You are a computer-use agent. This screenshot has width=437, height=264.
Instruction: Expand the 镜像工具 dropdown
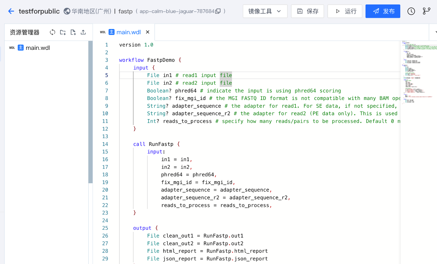265,11
